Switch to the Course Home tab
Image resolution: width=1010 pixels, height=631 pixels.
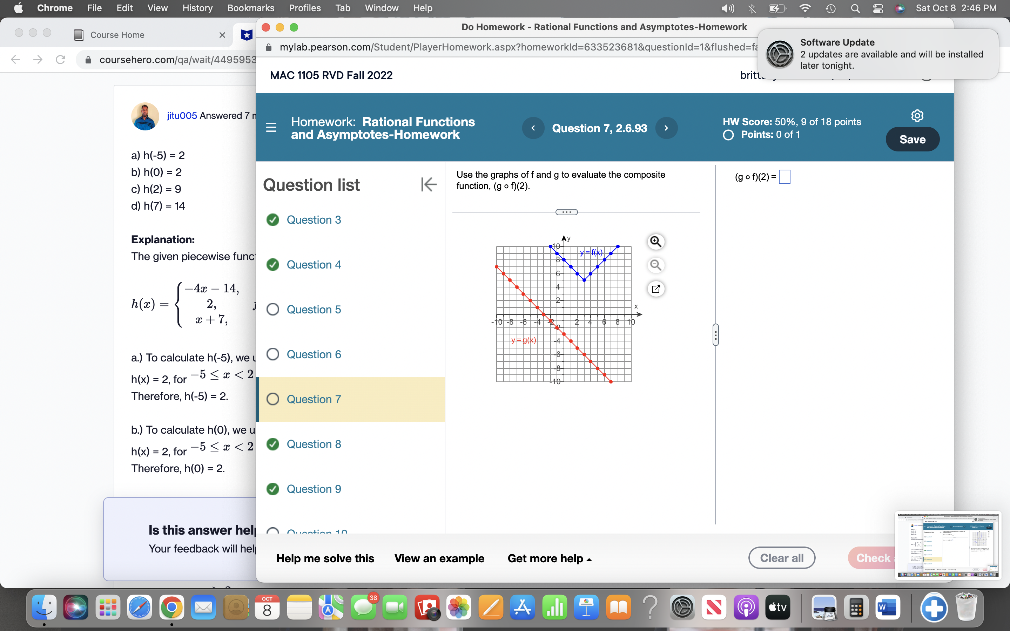pyautogui.click(x=117, y=35)
